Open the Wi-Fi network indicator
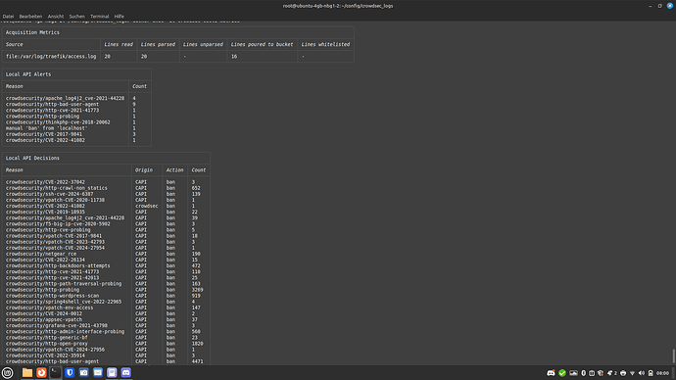Viewport: 676px width, 380px height. pos(633,373)
